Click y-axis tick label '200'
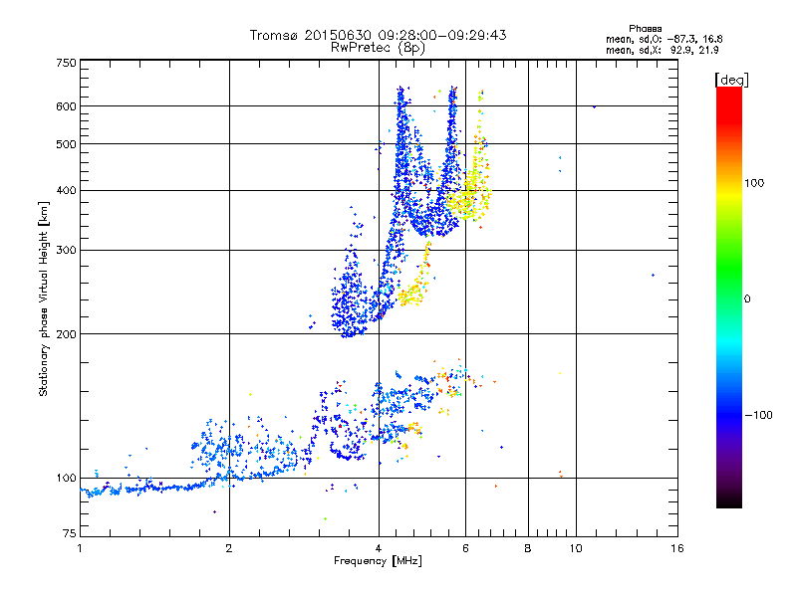Image resolution: width=797 pixels, height=597 pixels. 67,334
